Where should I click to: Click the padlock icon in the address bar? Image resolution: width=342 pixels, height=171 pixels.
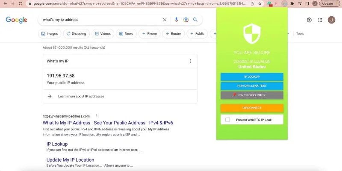click(x=30, y=4)
